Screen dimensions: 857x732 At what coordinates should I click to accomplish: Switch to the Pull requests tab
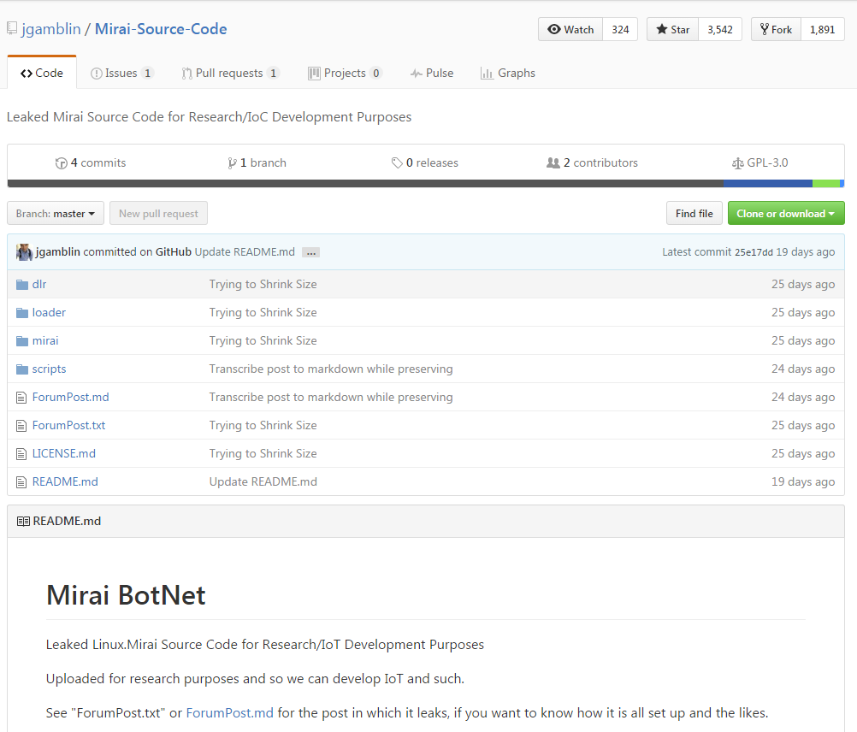coord(231,73)
